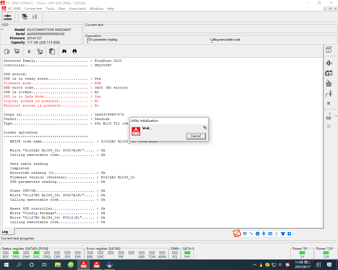Click the IME emoji smiley icon
This screenshot has width=338, height=270.
tap(257, 234)
